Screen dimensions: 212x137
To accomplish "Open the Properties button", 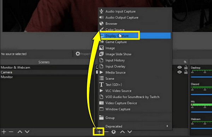I will tap(83, 54).
